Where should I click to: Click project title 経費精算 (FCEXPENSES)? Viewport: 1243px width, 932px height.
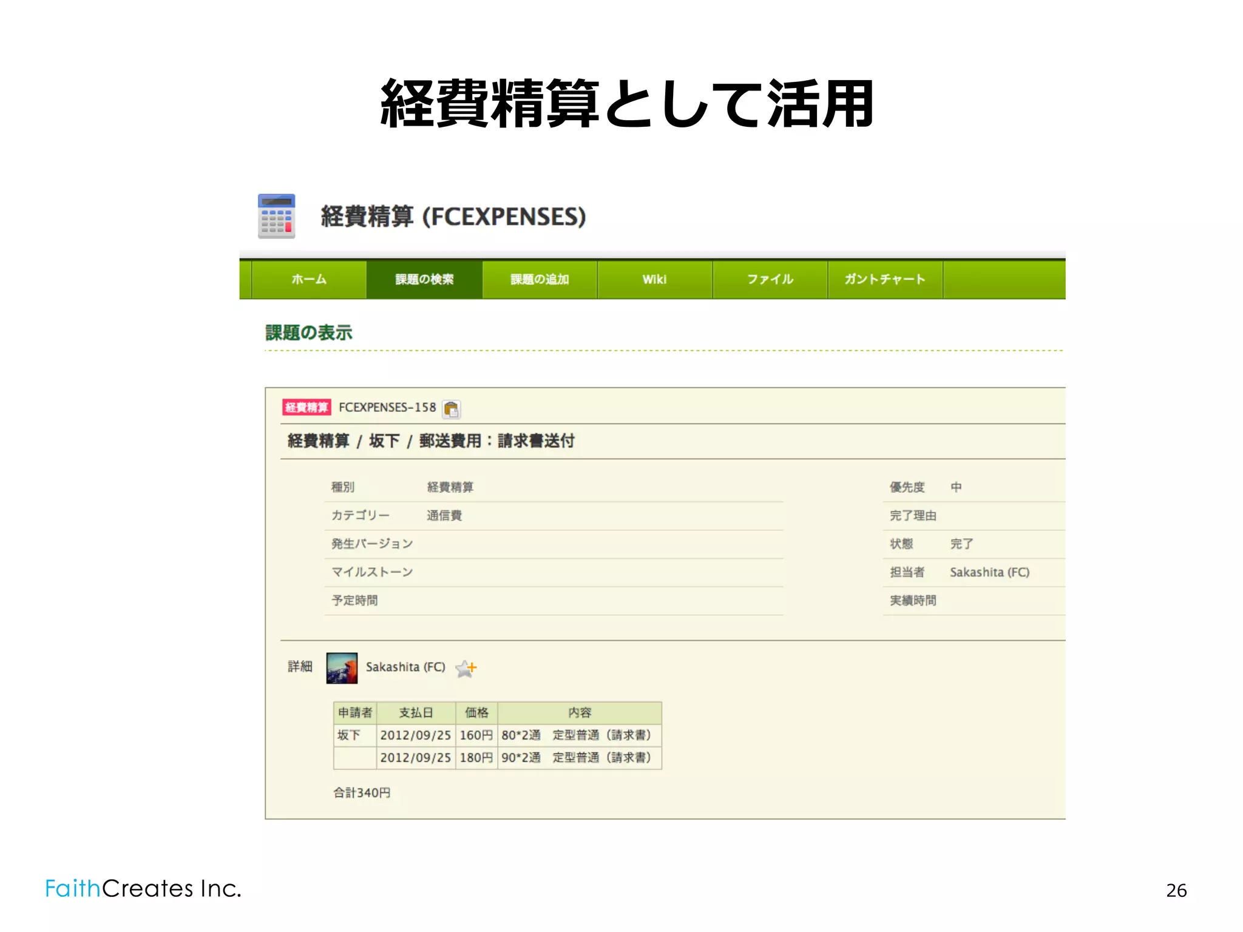pos(453,216)
